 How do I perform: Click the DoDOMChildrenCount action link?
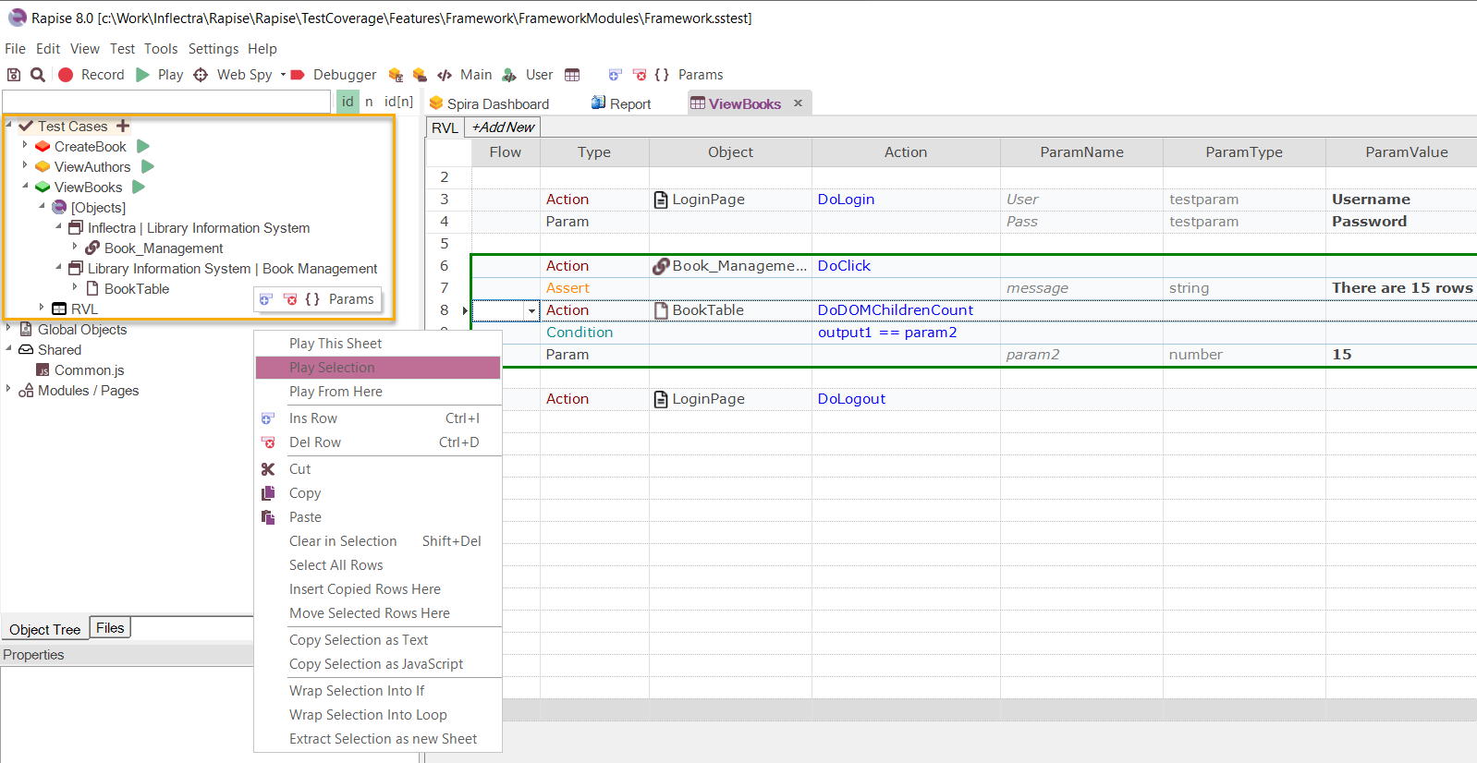(895, 310)
